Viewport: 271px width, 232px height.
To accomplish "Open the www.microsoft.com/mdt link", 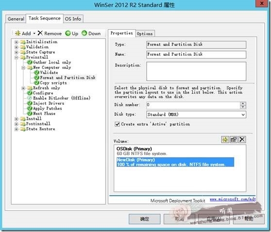I will click(233, 200).
